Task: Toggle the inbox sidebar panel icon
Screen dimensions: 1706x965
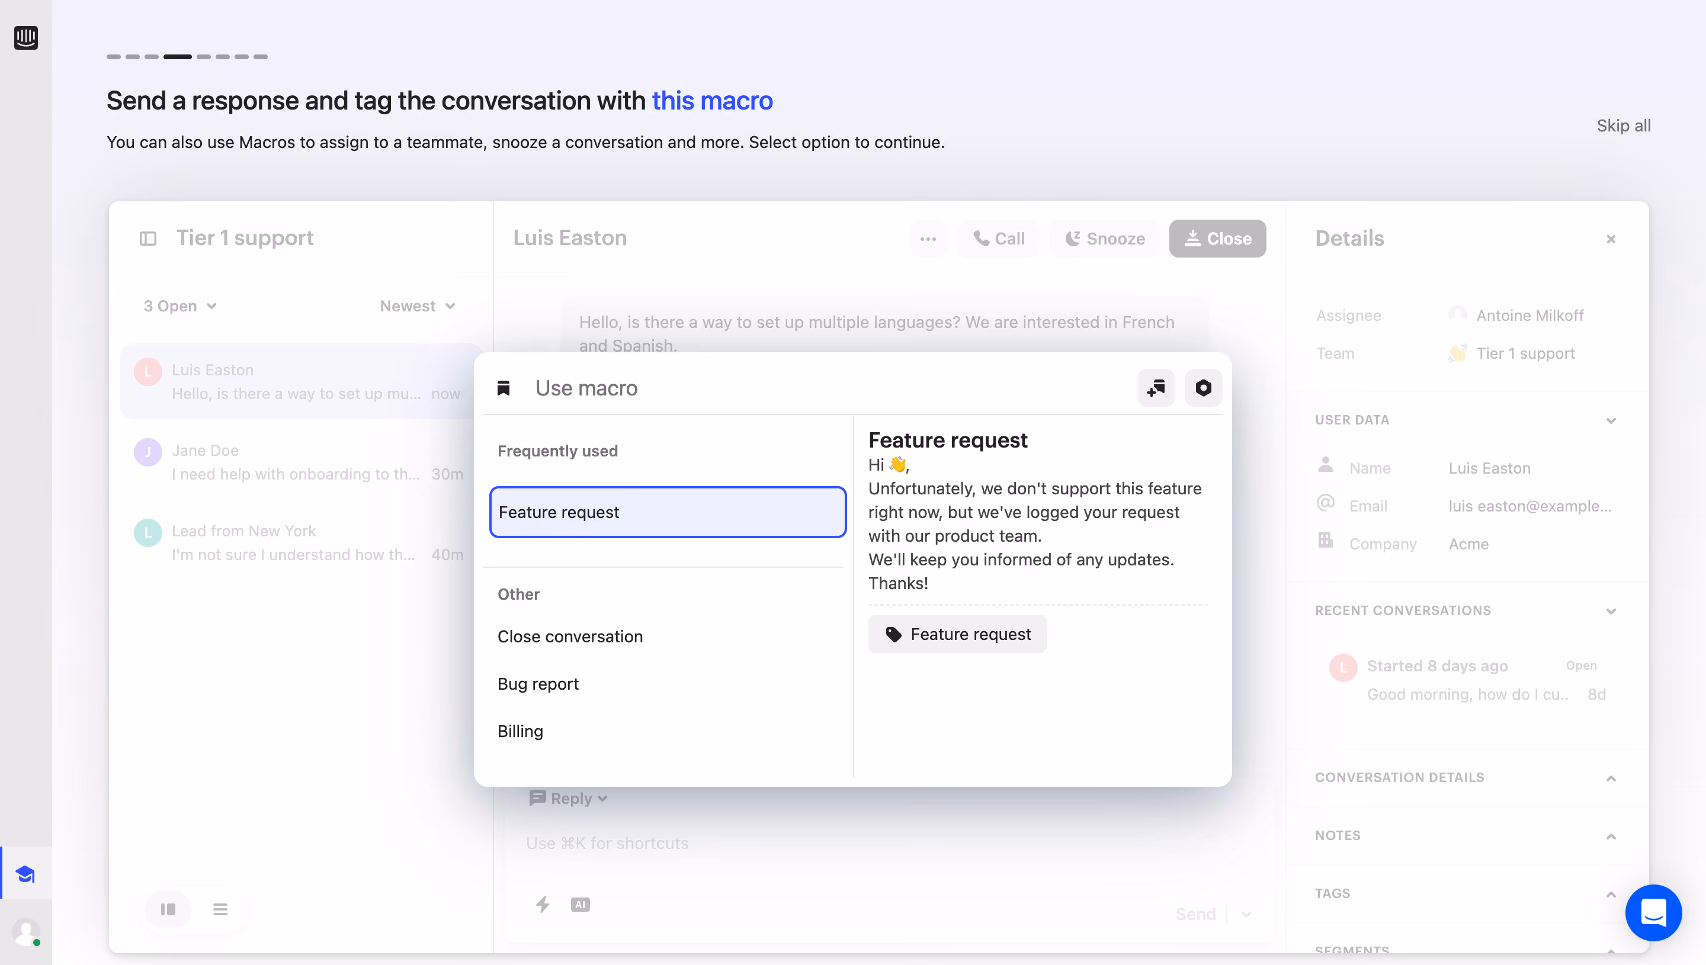Action: click(x=148, y=239)
